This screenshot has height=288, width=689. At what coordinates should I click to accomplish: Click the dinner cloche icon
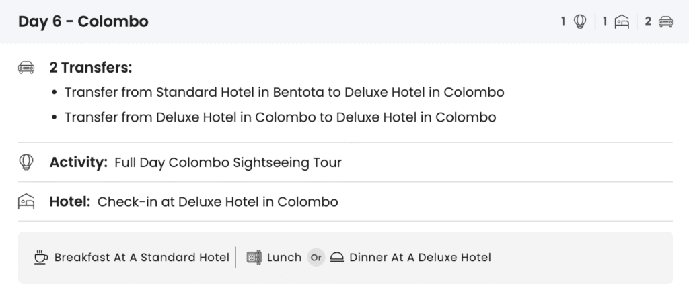[x=337, y=257]
